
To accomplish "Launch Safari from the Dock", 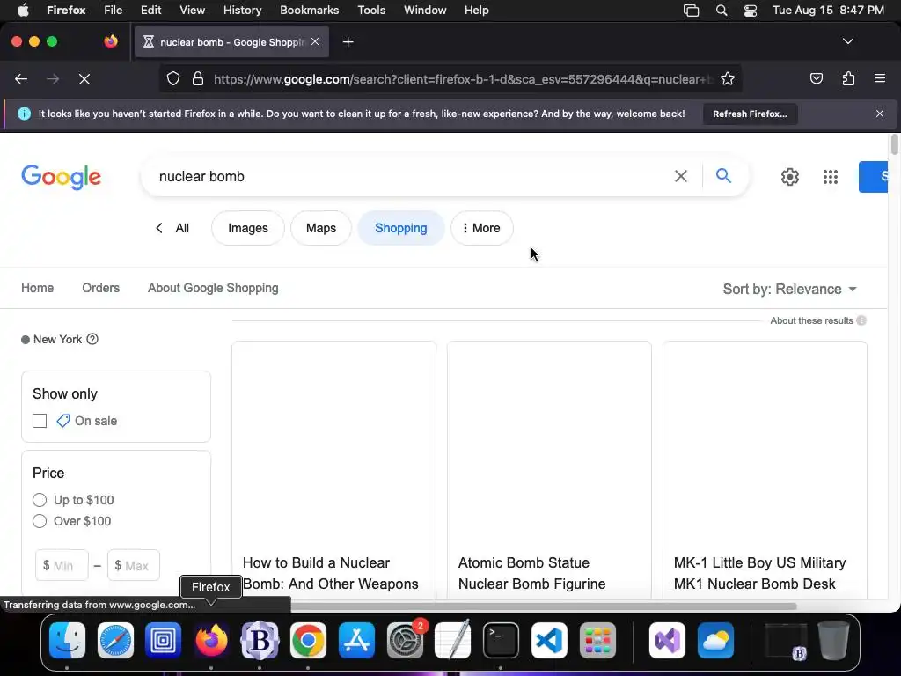I will click(115, 641).
